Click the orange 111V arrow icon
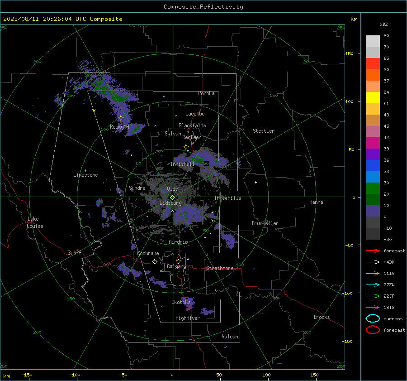 373,273
